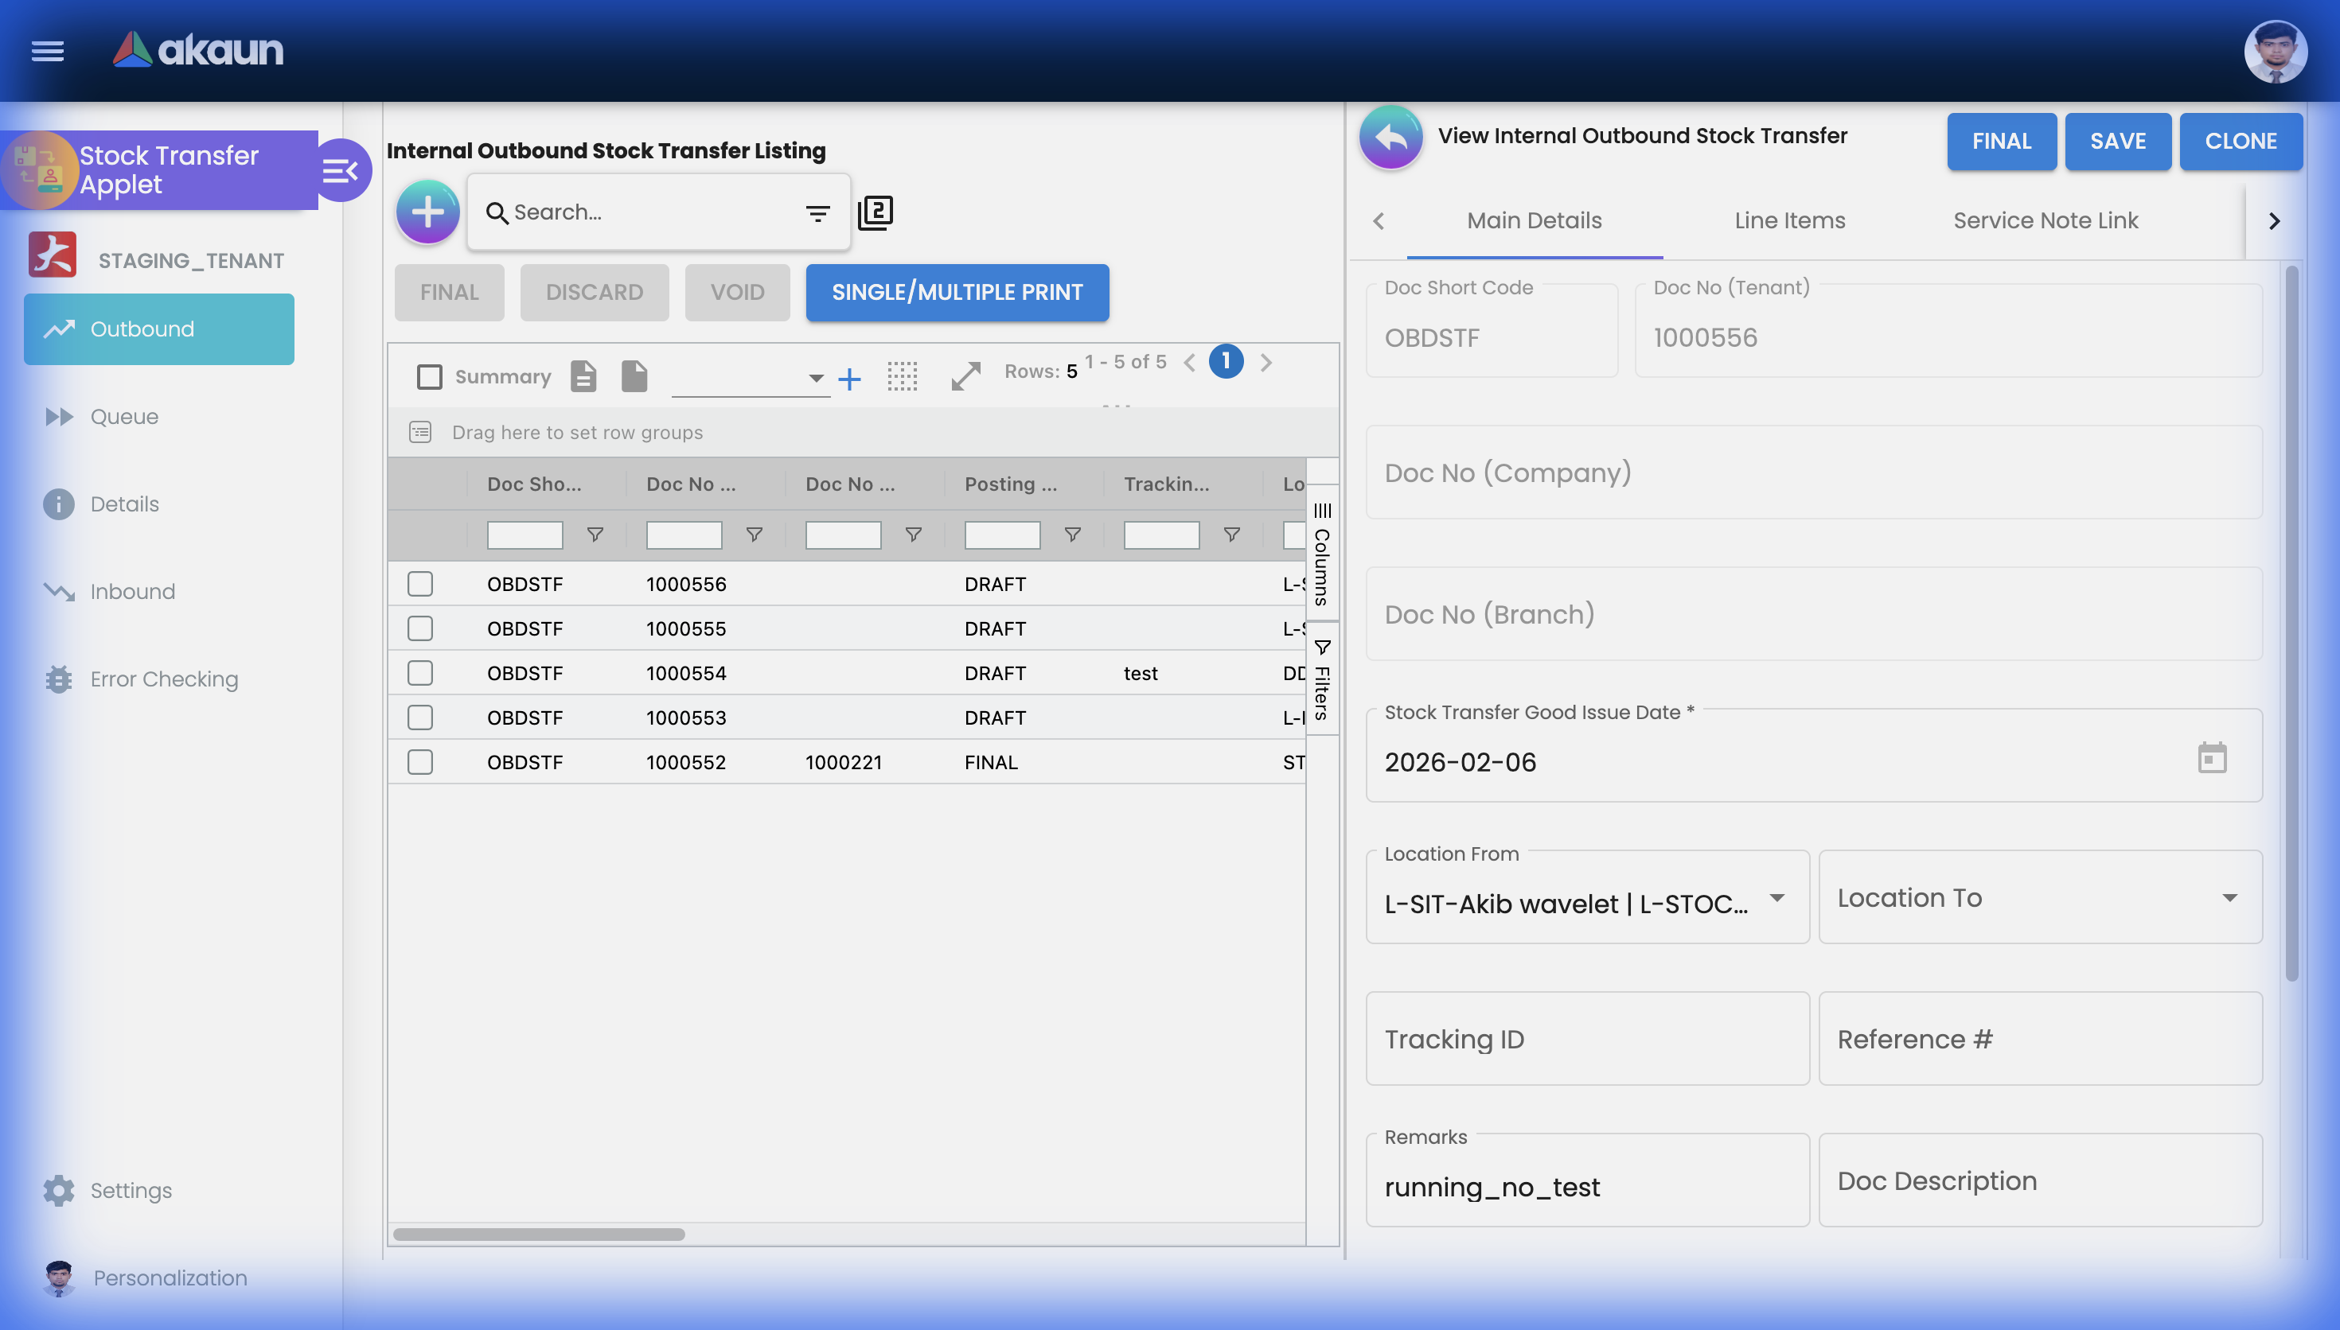Click the second document export icon
The width and height of the screenshot is (2340, 1330).
point(634,375)
